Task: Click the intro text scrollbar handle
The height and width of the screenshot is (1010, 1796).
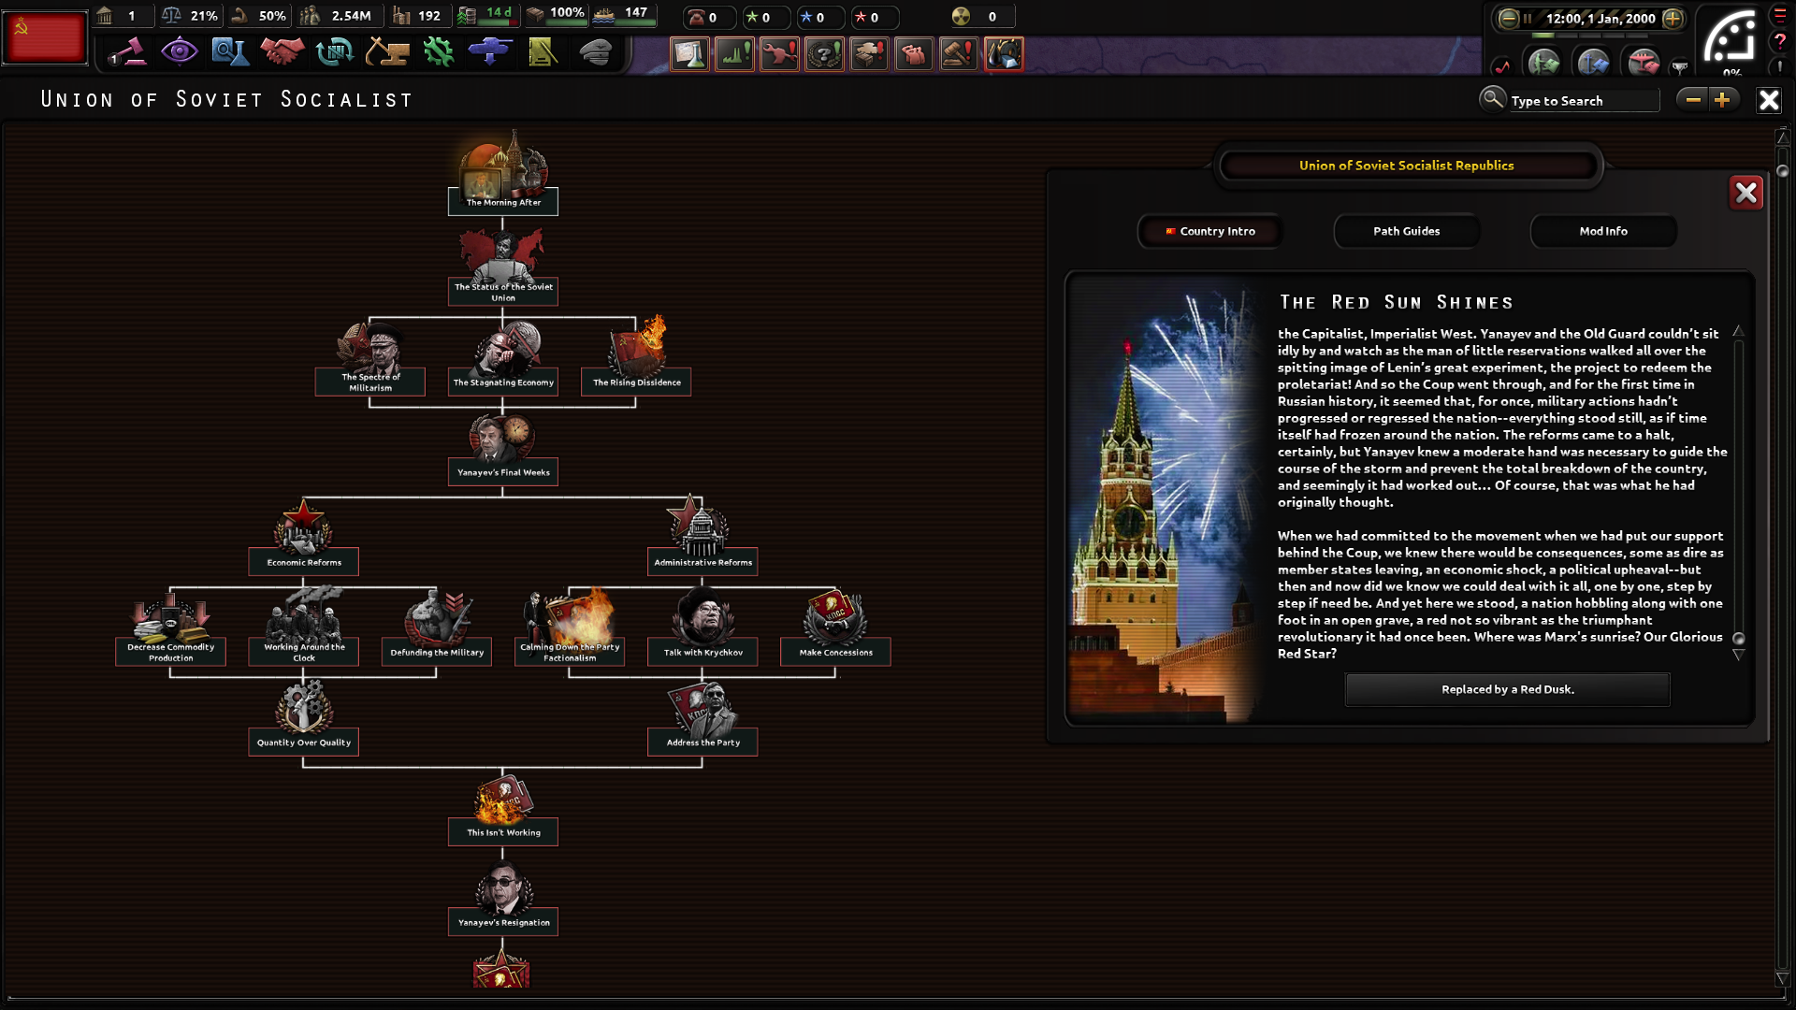Action: [1738, 639]
